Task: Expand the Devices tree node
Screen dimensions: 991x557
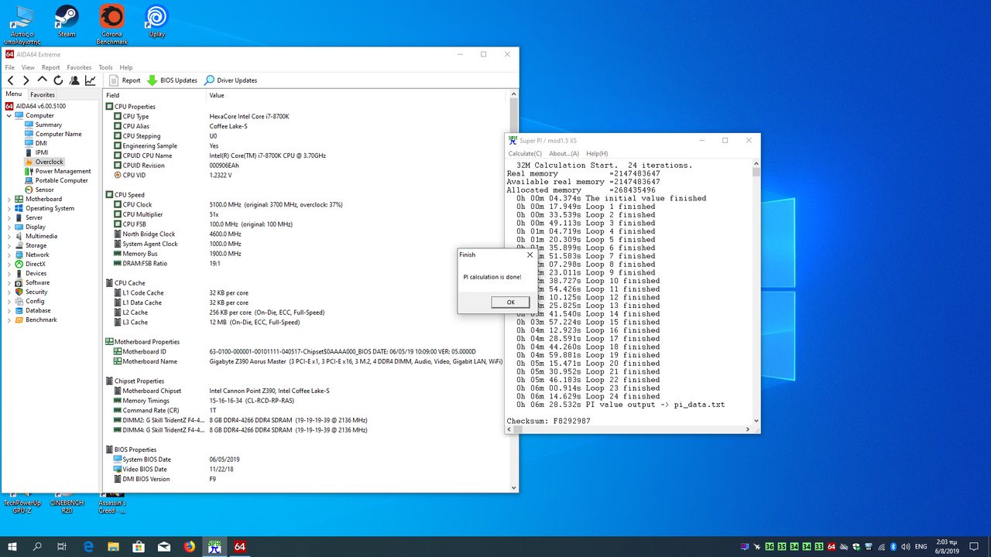Action: click(x=9, y=273)
